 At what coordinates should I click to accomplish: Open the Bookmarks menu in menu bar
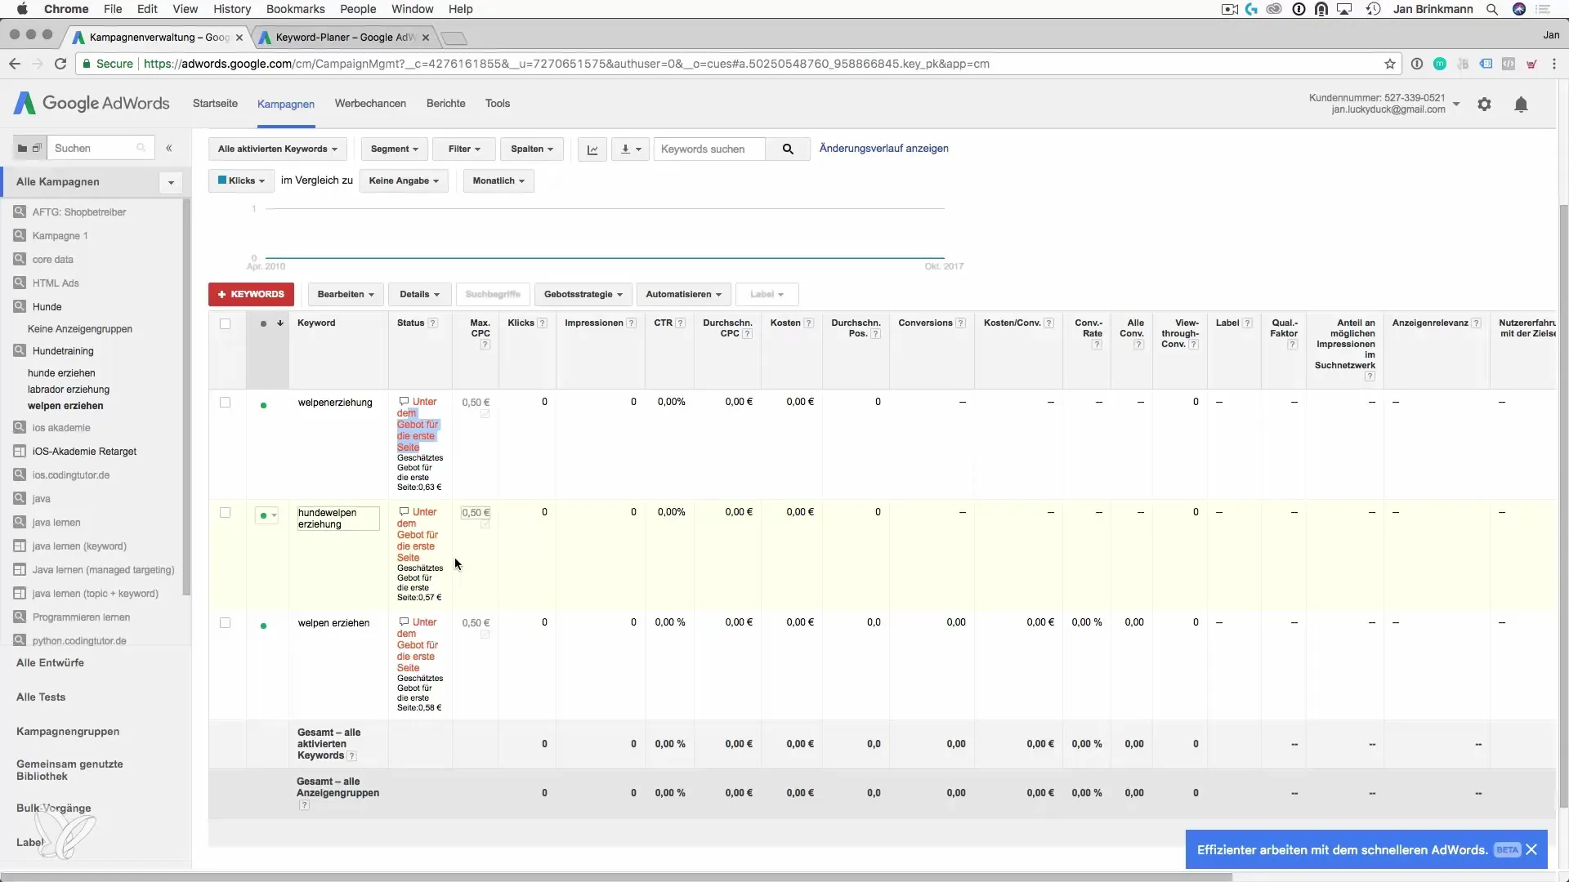click(x=295, y=9)
